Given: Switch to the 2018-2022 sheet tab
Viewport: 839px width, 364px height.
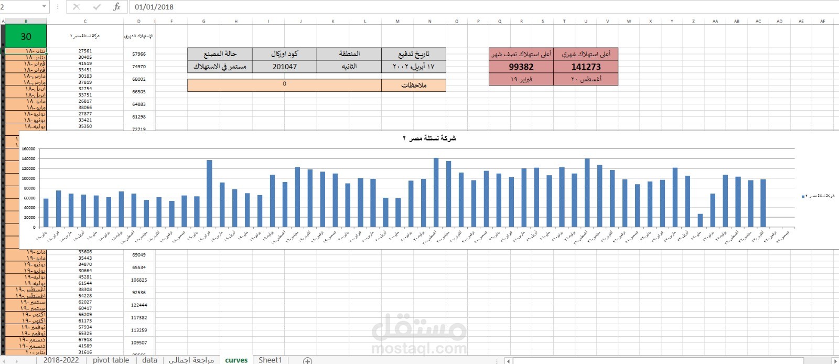Looking at the screenshot, I should pyautogui.click(x=61, y=360).
